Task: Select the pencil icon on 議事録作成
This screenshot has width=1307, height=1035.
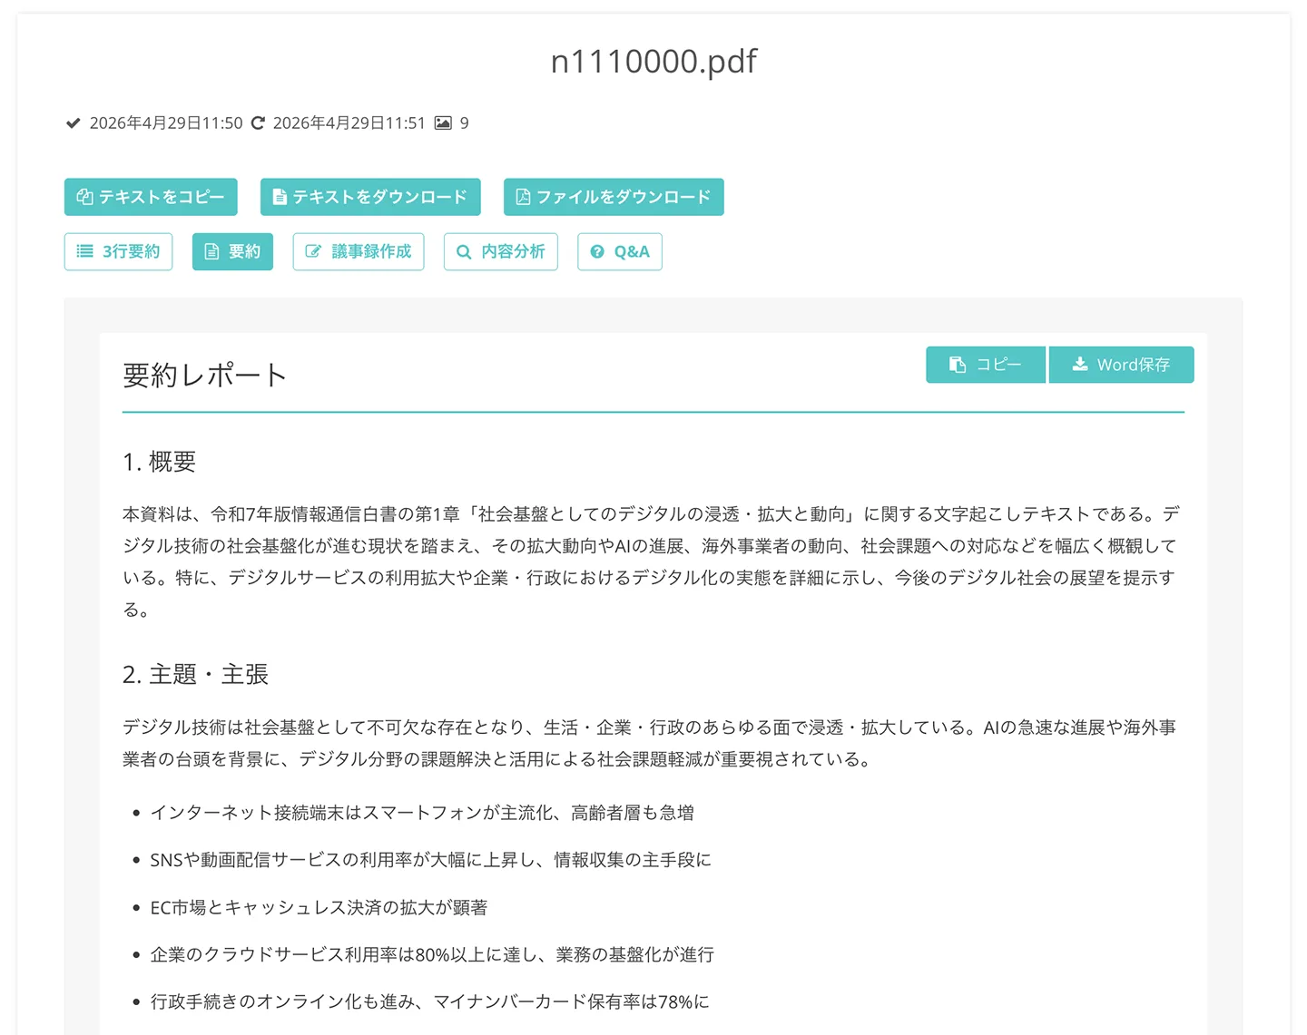Action: 314,251
